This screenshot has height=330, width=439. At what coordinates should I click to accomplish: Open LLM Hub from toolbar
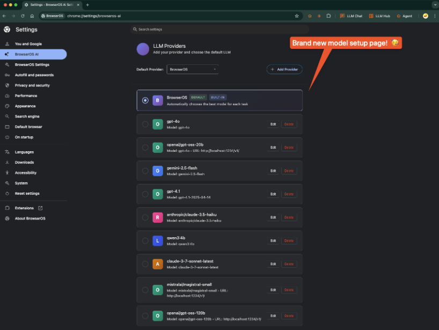(379, 16)
